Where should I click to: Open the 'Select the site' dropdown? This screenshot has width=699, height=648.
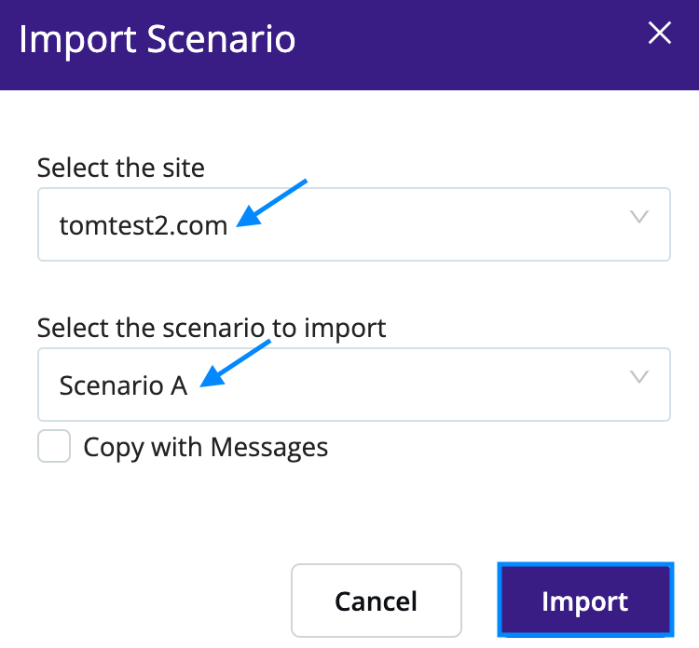(x=354, y=224)
